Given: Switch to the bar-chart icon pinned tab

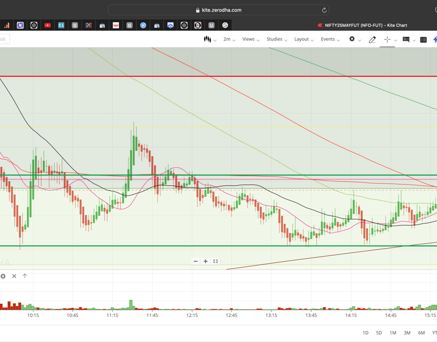Looking at the screenshot, I should point(6,26).
